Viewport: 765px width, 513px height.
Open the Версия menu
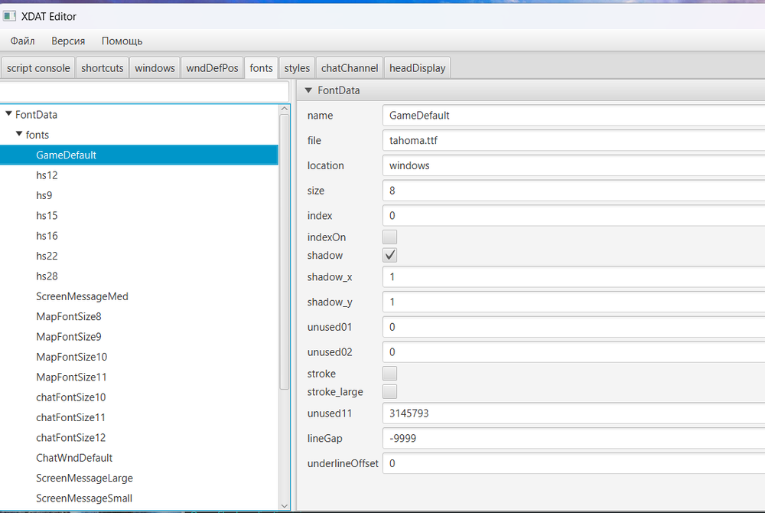68,41
